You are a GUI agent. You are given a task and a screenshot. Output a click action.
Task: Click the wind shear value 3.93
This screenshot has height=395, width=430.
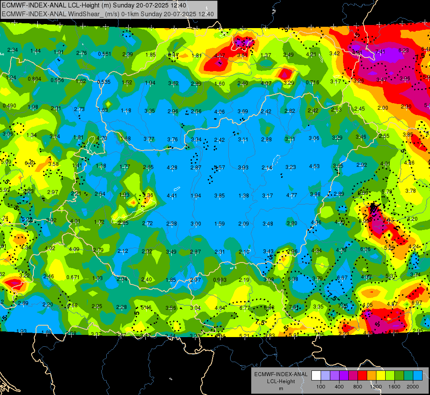tap(243, 167)
